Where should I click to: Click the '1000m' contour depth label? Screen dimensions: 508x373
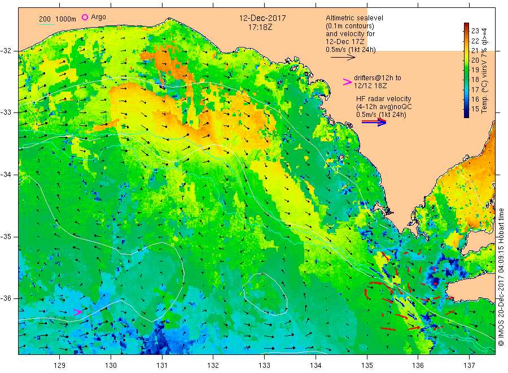point(65,19)
